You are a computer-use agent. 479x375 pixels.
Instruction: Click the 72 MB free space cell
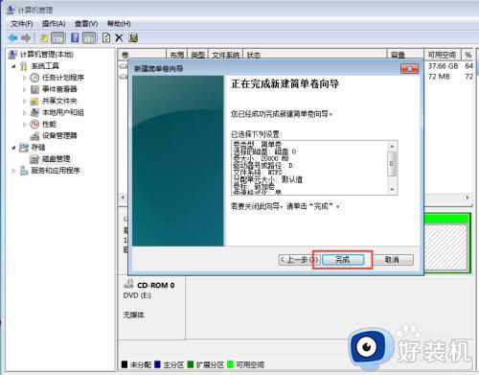click(439, 77)
